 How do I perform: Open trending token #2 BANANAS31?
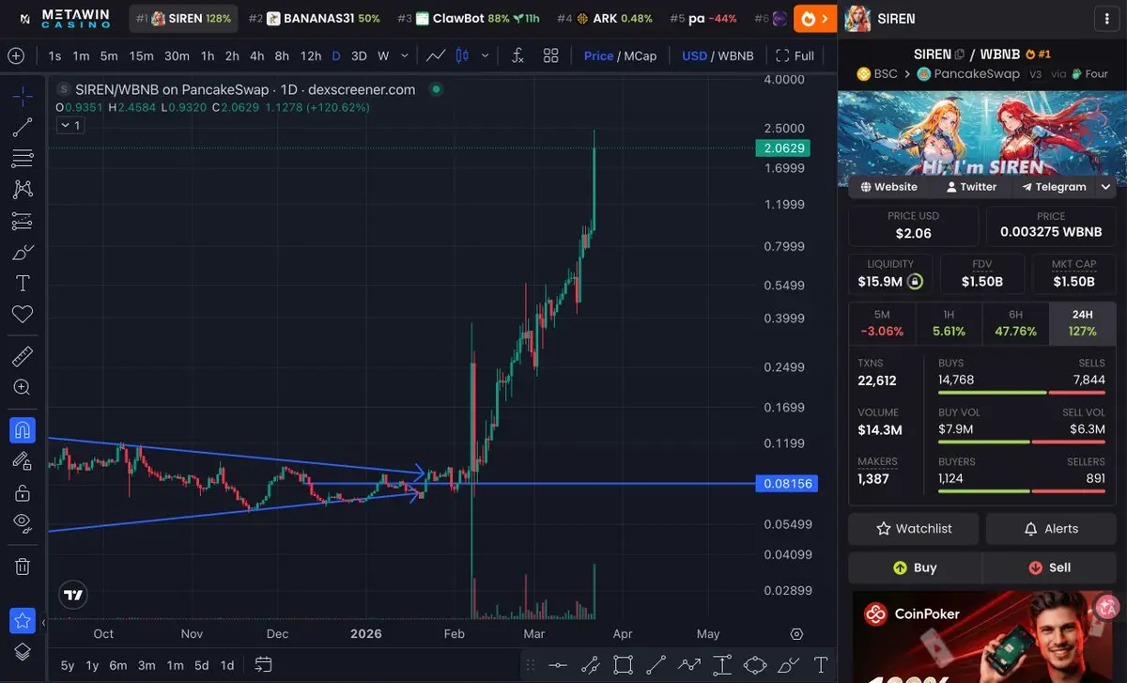(x=314, y=18)
